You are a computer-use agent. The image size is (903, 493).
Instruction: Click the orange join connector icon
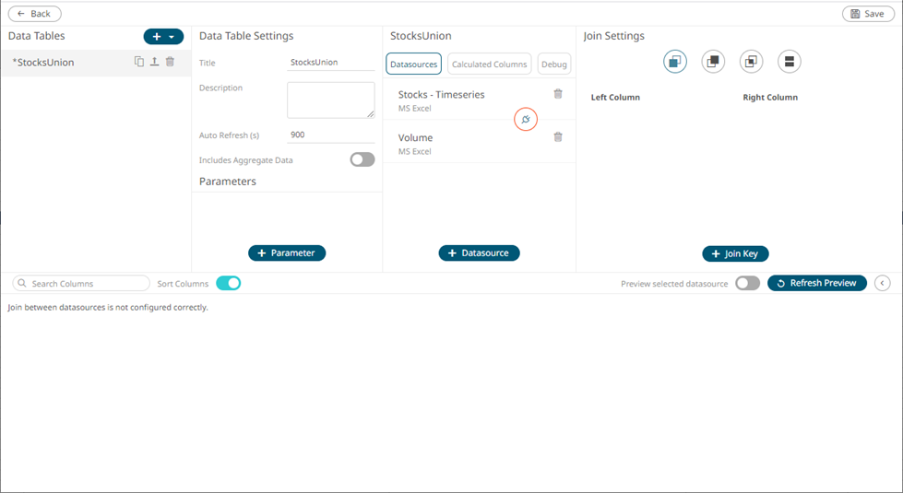click(x=526, y=120)
